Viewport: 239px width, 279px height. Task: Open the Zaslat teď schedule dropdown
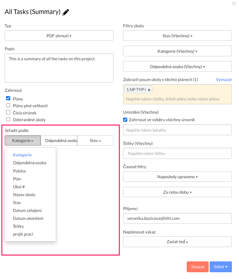[177, 242]
